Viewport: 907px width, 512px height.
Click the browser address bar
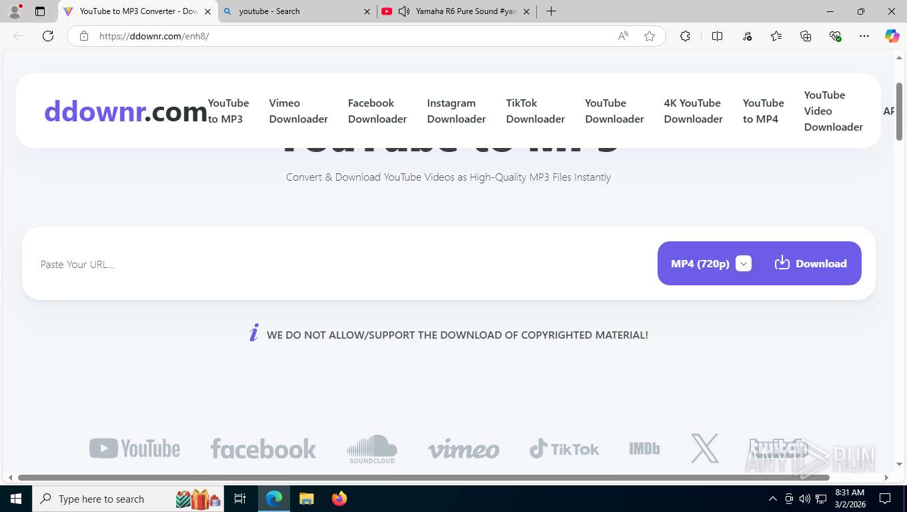pyautogui.click(x=353, y=36)
